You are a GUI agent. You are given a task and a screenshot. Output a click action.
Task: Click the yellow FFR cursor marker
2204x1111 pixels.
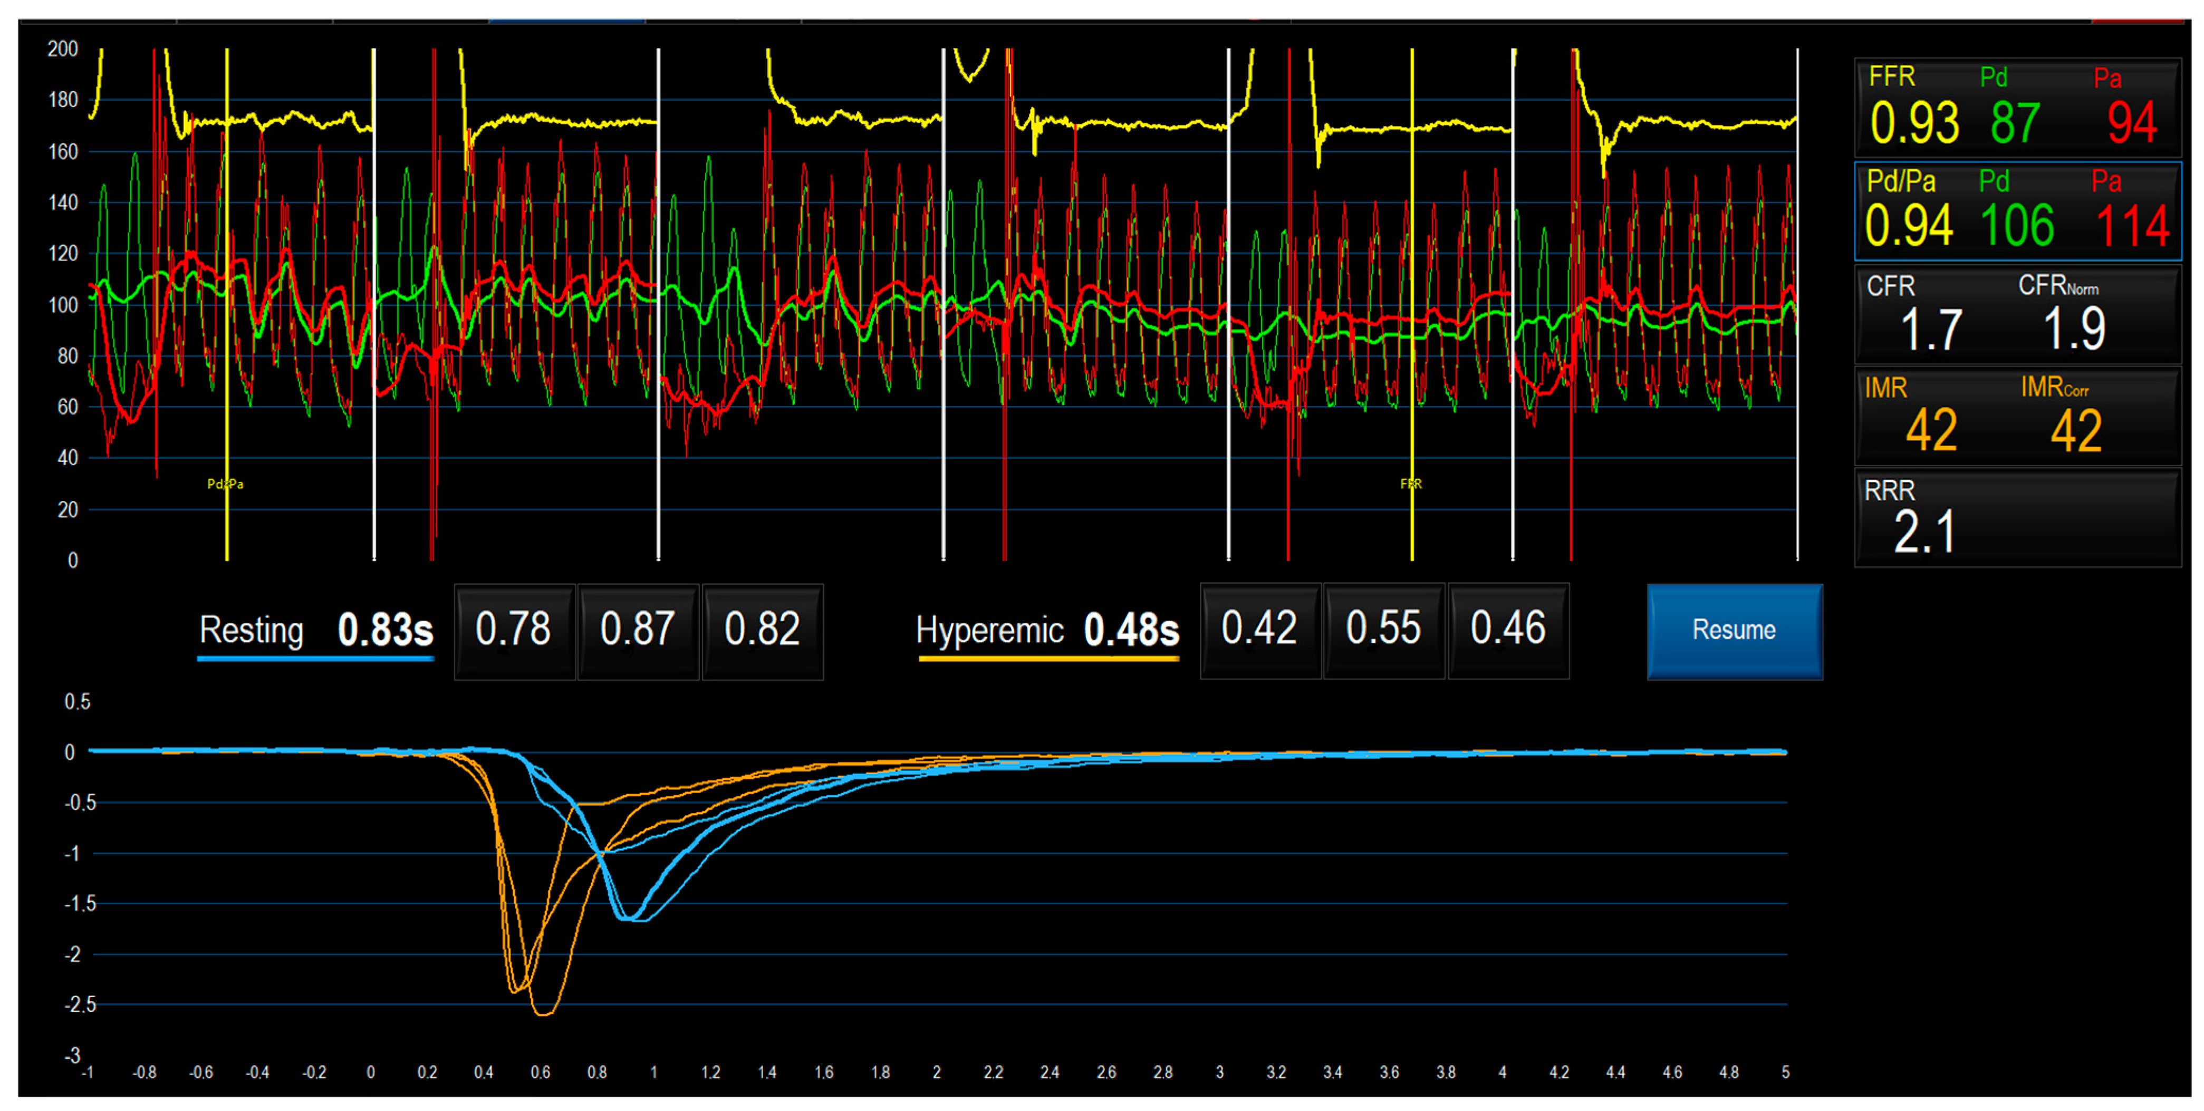click(x=1411, y=484)
